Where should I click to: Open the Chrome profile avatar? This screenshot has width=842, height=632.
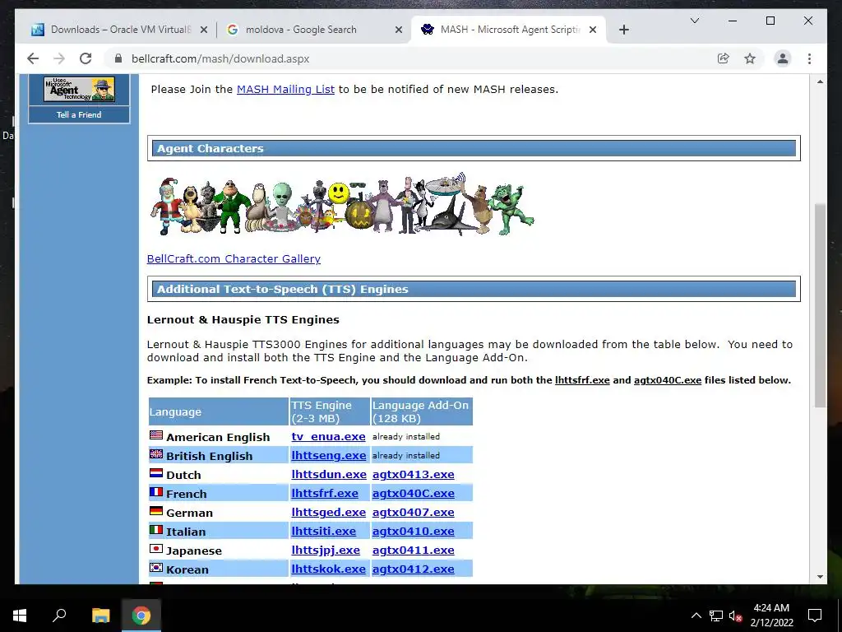783,58
